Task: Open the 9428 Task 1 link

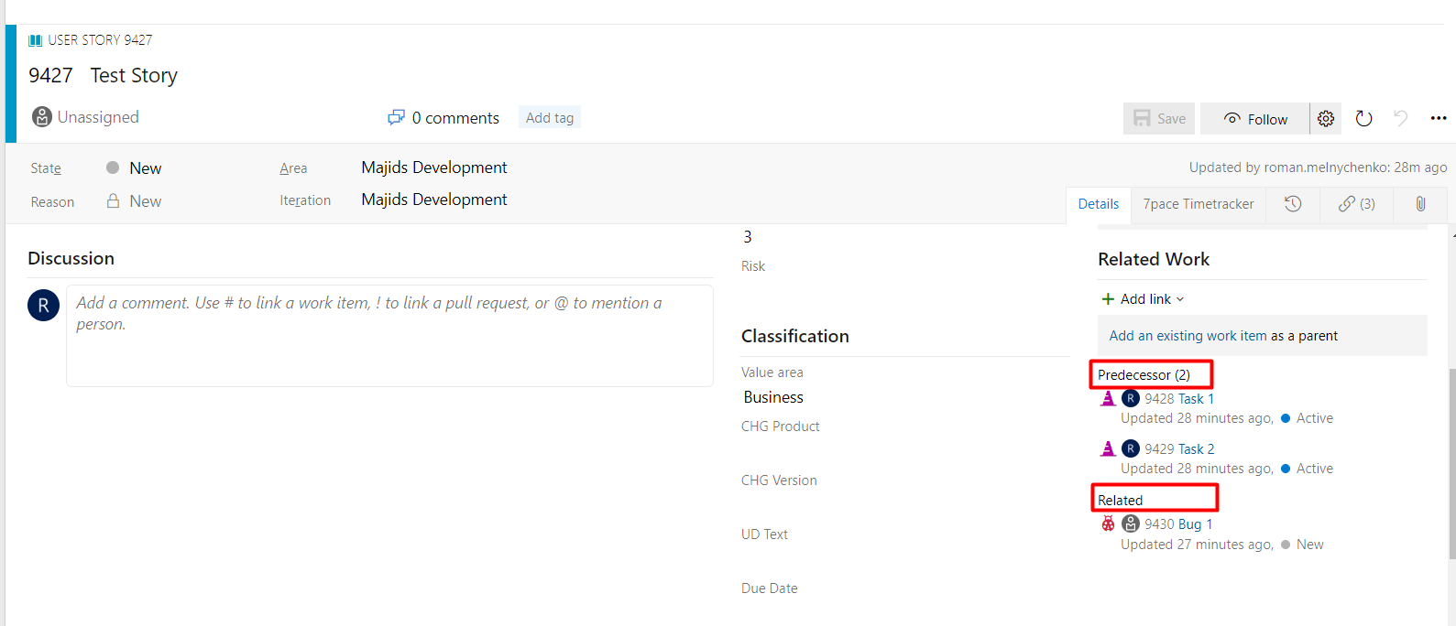Action: pos(1179,399)
